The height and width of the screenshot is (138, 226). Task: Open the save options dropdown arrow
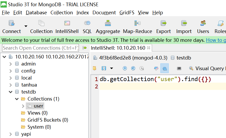click(111, 68)
